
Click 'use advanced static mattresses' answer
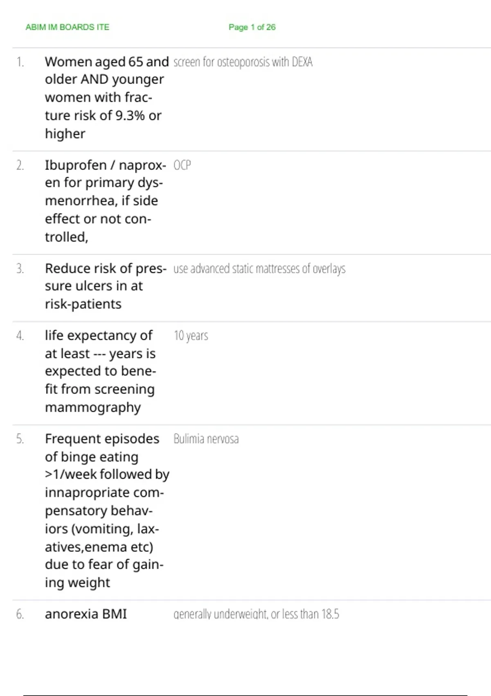point(259,269)
